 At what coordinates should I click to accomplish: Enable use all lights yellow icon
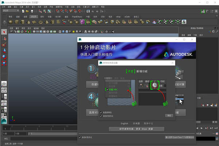click(x=73, y=32)
